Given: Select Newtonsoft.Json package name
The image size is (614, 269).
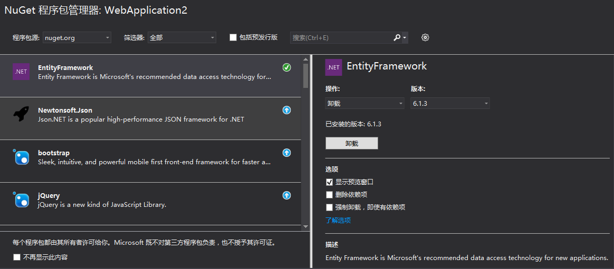Looking at the screenshot, I should [x=65, y=111].
